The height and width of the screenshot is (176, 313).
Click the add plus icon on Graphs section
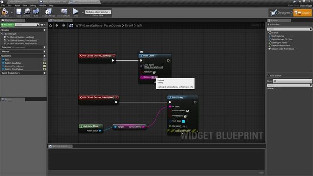coord(45,30)
